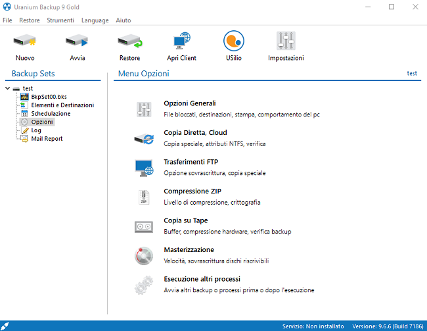Click the Backup Sets panel heading
The width and height of the screenshot is (427, 331).
click(34, 74)
